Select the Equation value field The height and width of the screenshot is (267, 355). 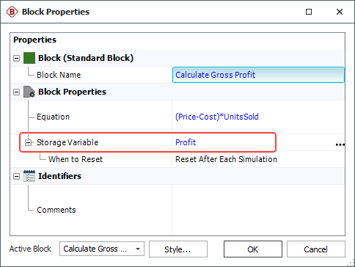[258, 117]
